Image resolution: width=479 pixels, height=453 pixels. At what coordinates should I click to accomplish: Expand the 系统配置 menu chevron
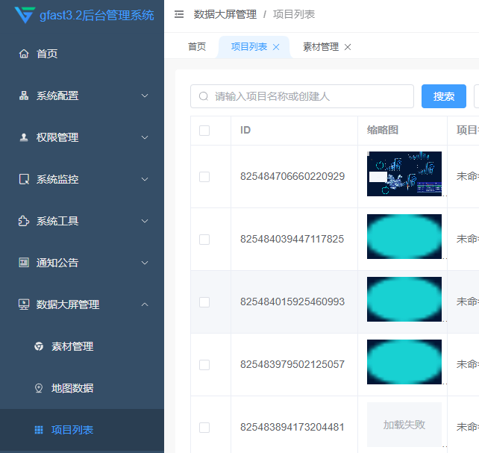tap(145, 96)
